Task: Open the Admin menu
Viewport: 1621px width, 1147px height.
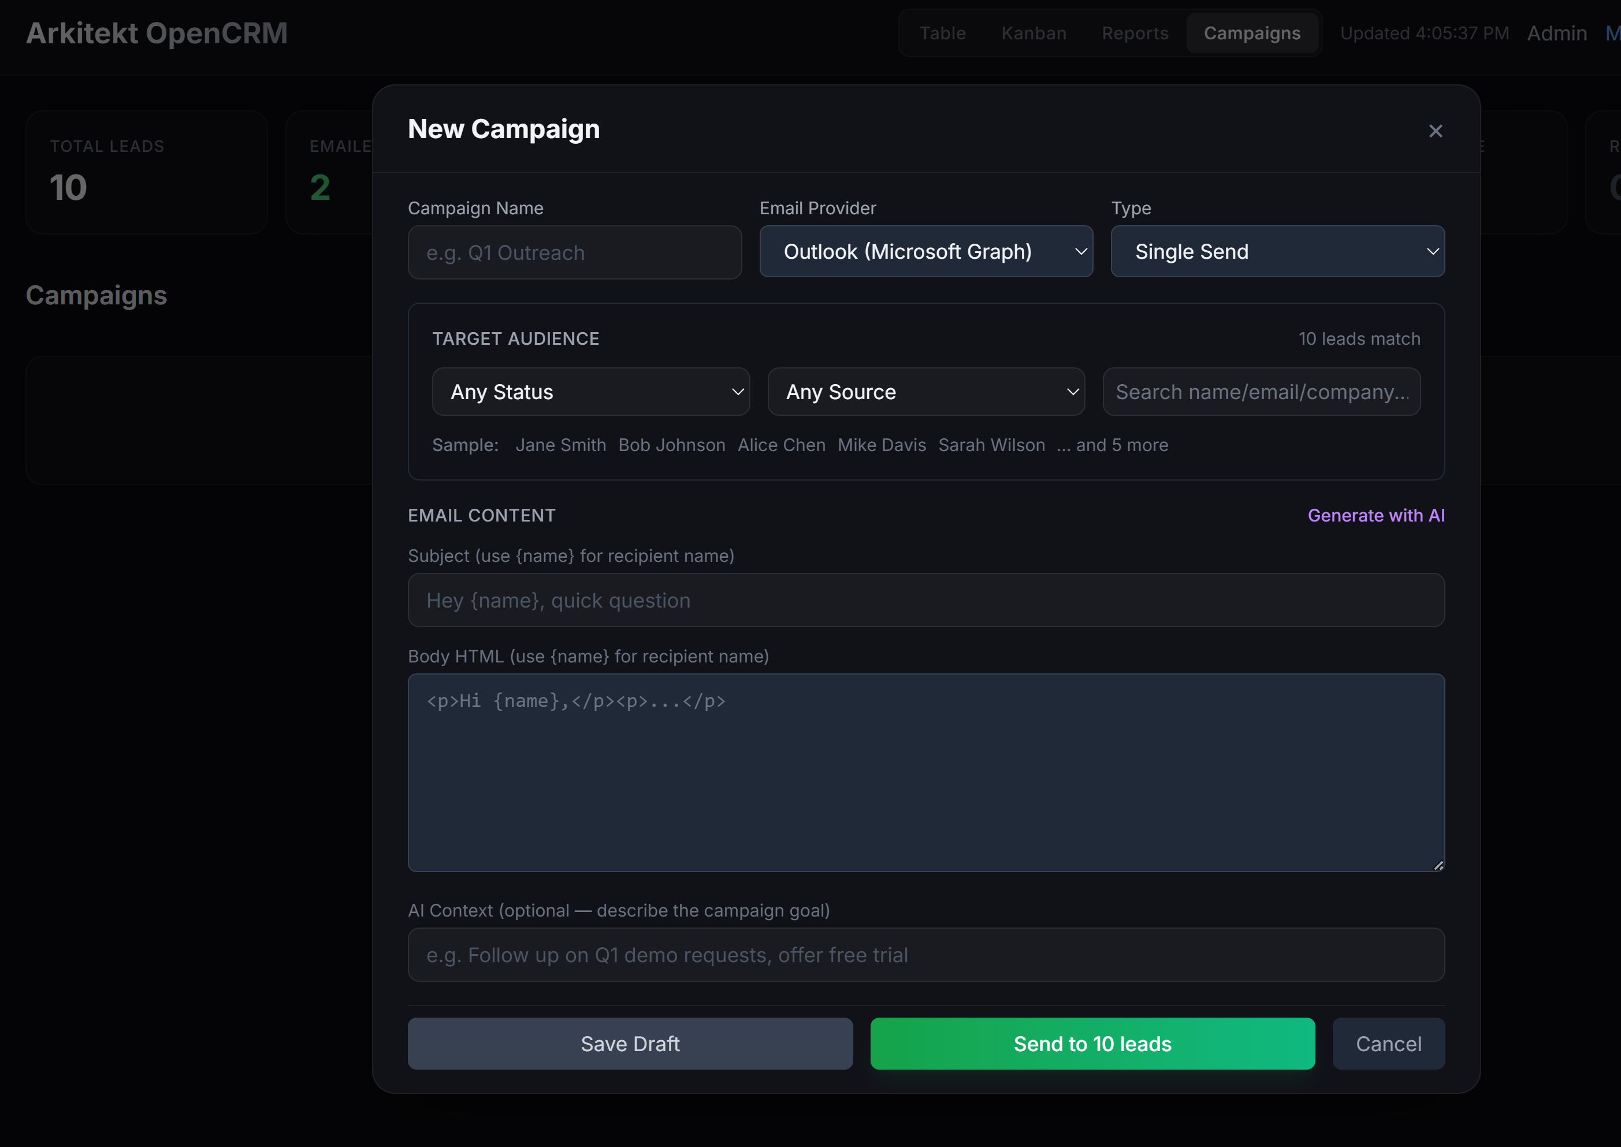Action: click(x=1557, y=32)
